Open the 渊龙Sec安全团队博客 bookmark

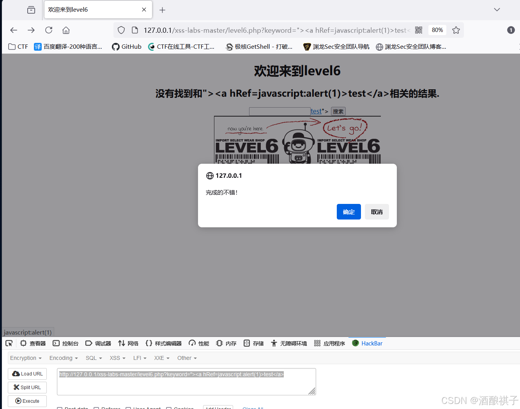[411, 47]
